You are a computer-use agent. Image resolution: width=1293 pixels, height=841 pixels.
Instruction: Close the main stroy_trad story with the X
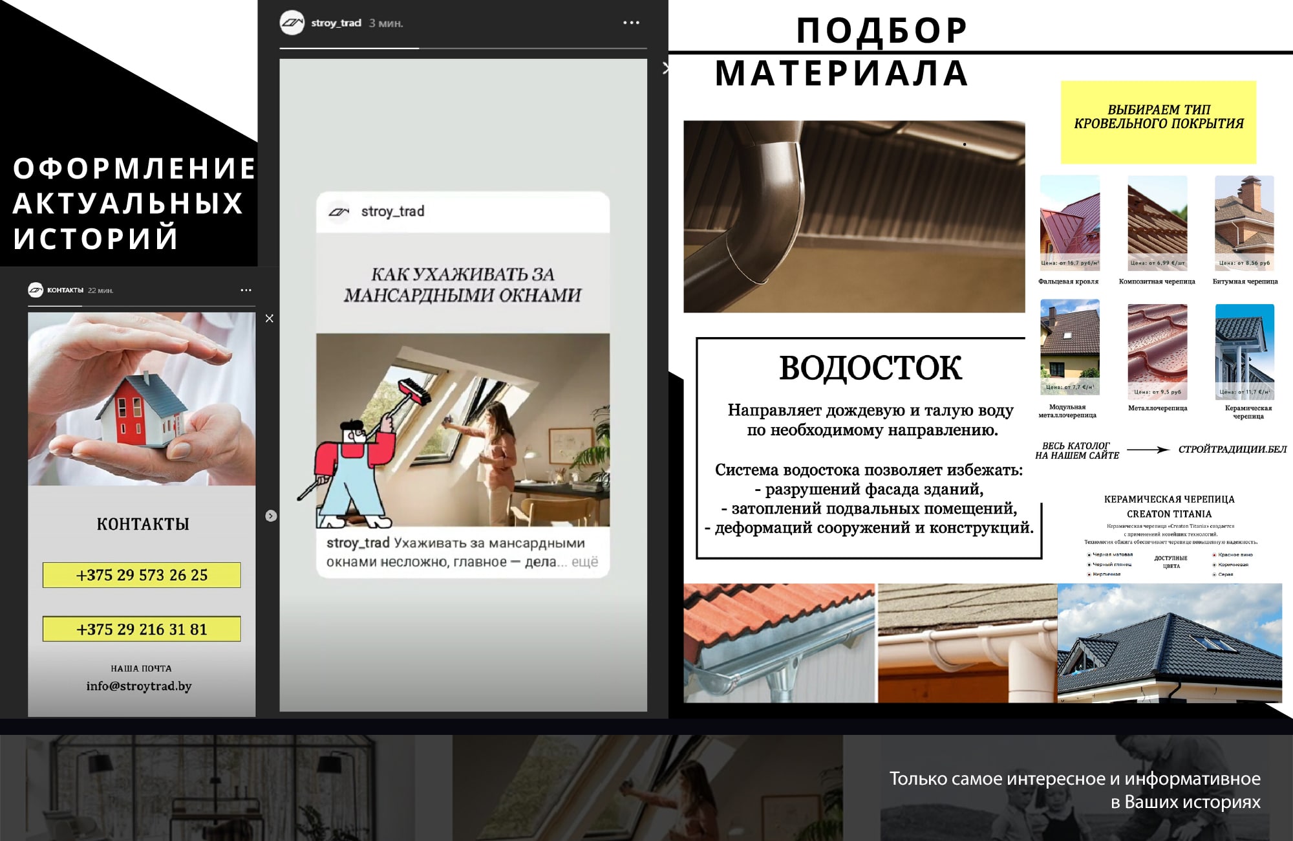tap(665, 69)
